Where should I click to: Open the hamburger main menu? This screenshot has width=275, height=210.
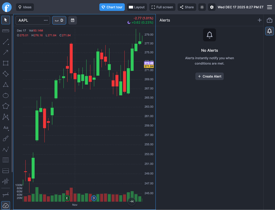point(269,7)
